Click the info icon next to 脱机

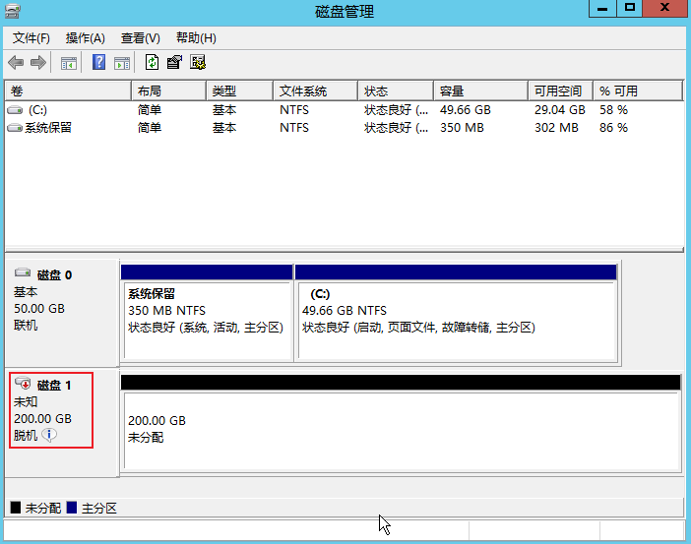(x=49, y=435)
